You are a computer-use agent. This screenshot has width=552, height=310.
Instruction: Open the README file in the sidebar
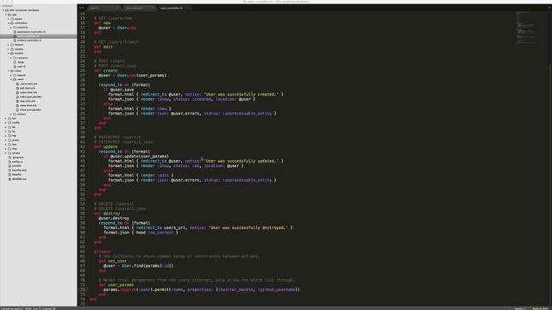pos(19,179)
